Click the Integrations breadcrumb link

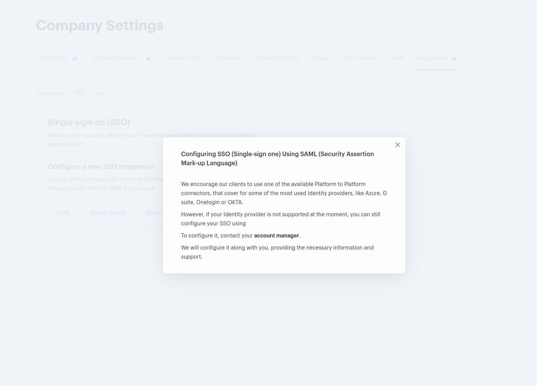[x=51, y=93]
